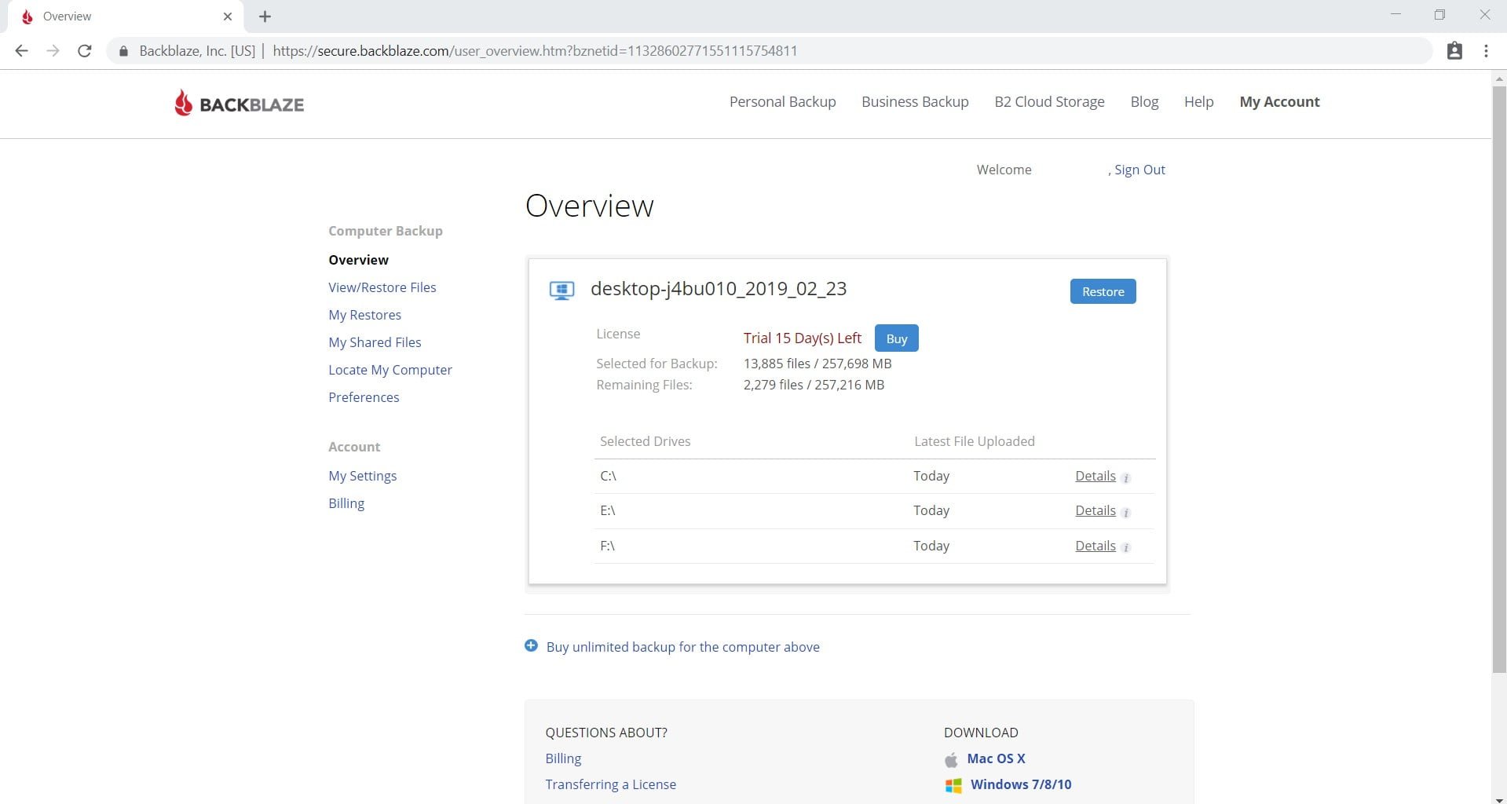Open My Shared Files in the sidebar

(x=375, y=342)
